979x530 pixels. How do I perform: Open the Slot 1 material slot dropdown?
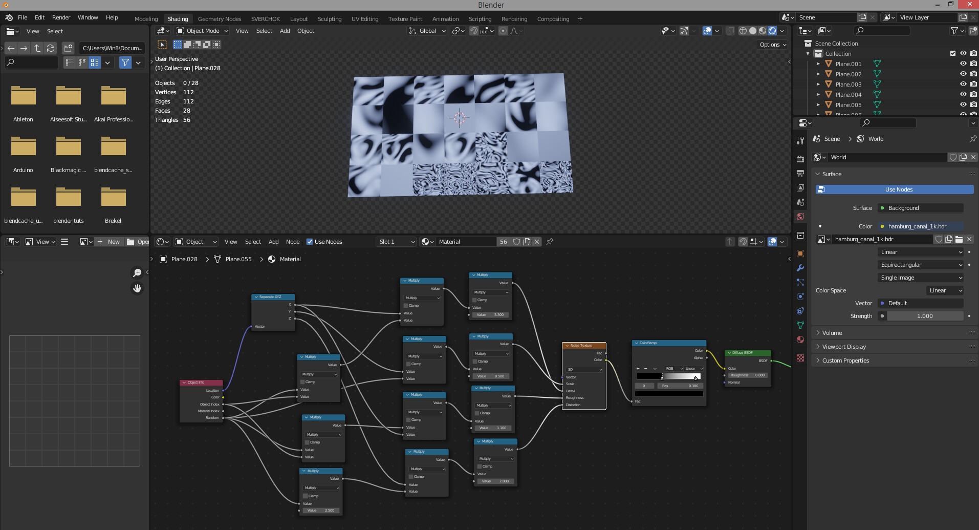coord(396,242)
